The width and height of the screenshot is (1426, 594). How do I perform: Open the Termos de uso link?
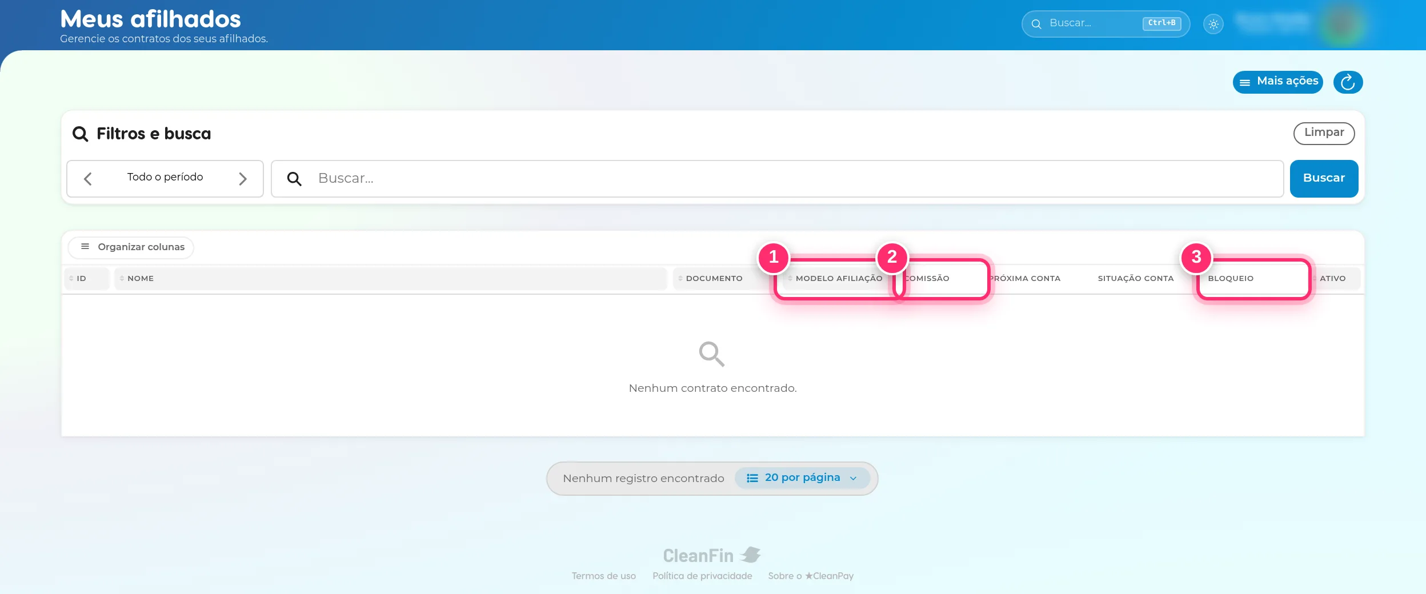[603, 576]
